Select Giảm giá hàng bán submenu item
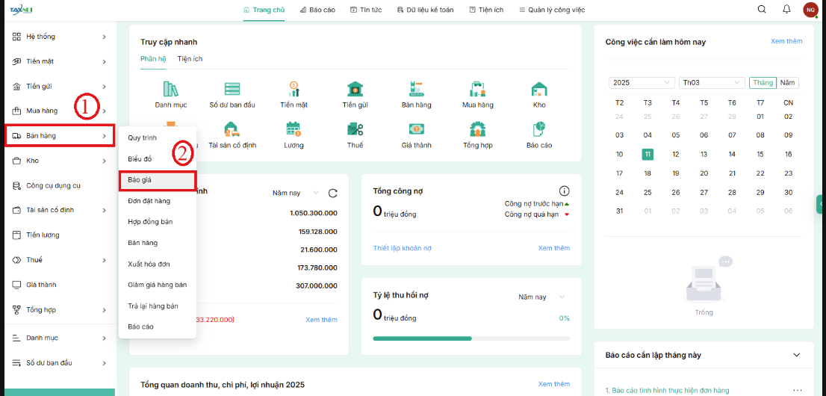The height and width of the screenshot is (396, 826). pyautogui.click(x=158, y=285)
